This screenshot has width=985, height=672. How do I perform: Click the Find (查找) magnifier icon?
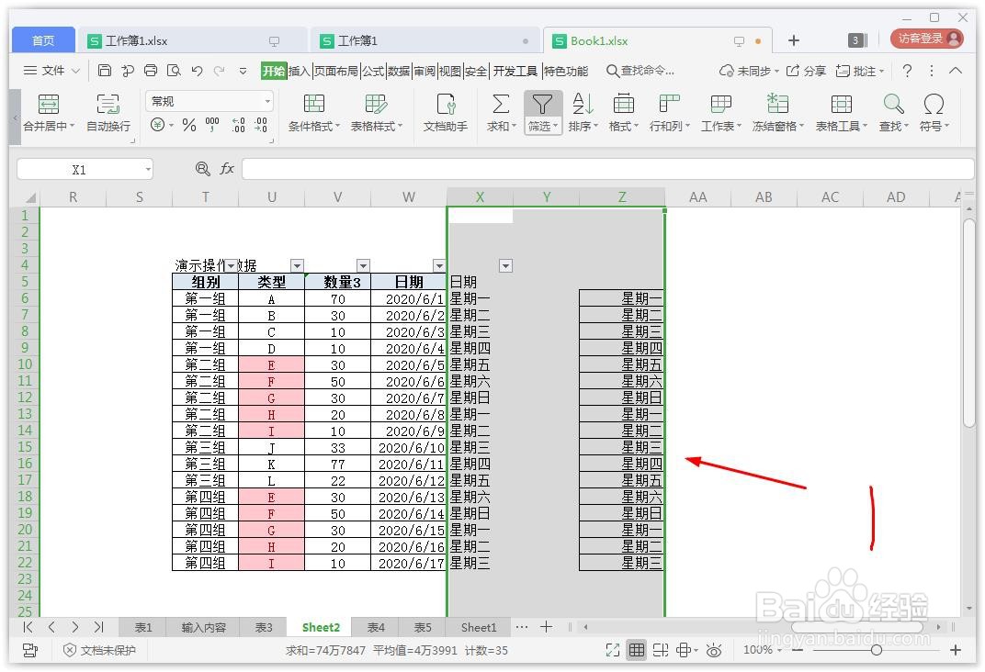893,104
